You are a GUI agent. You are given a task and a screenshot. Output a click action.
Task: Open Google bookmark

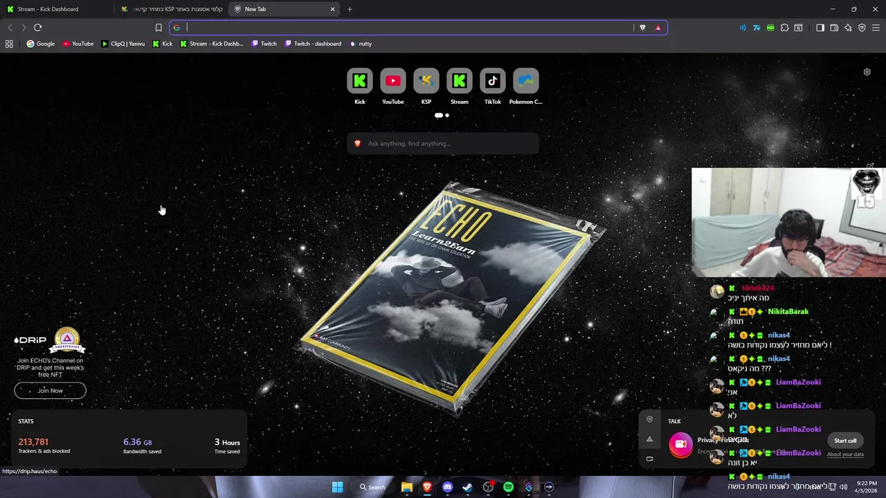coord(40,44)
